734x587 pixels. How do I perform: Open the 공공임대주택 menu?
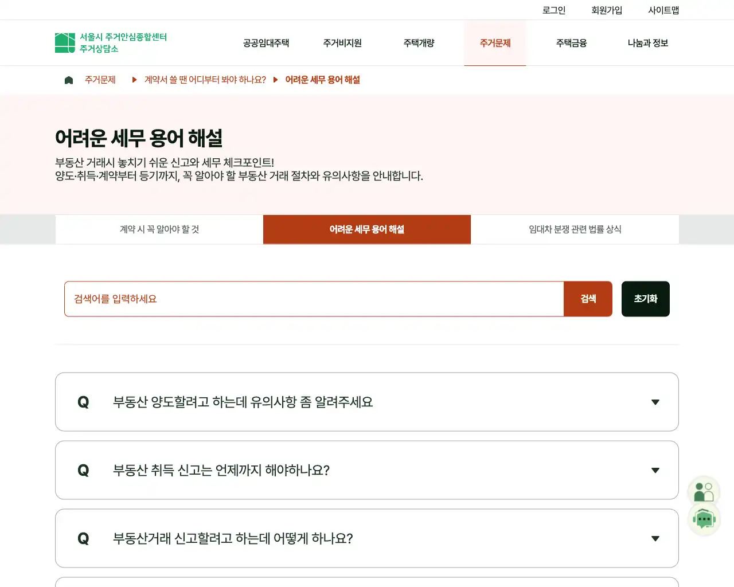(x=266, y=43)
